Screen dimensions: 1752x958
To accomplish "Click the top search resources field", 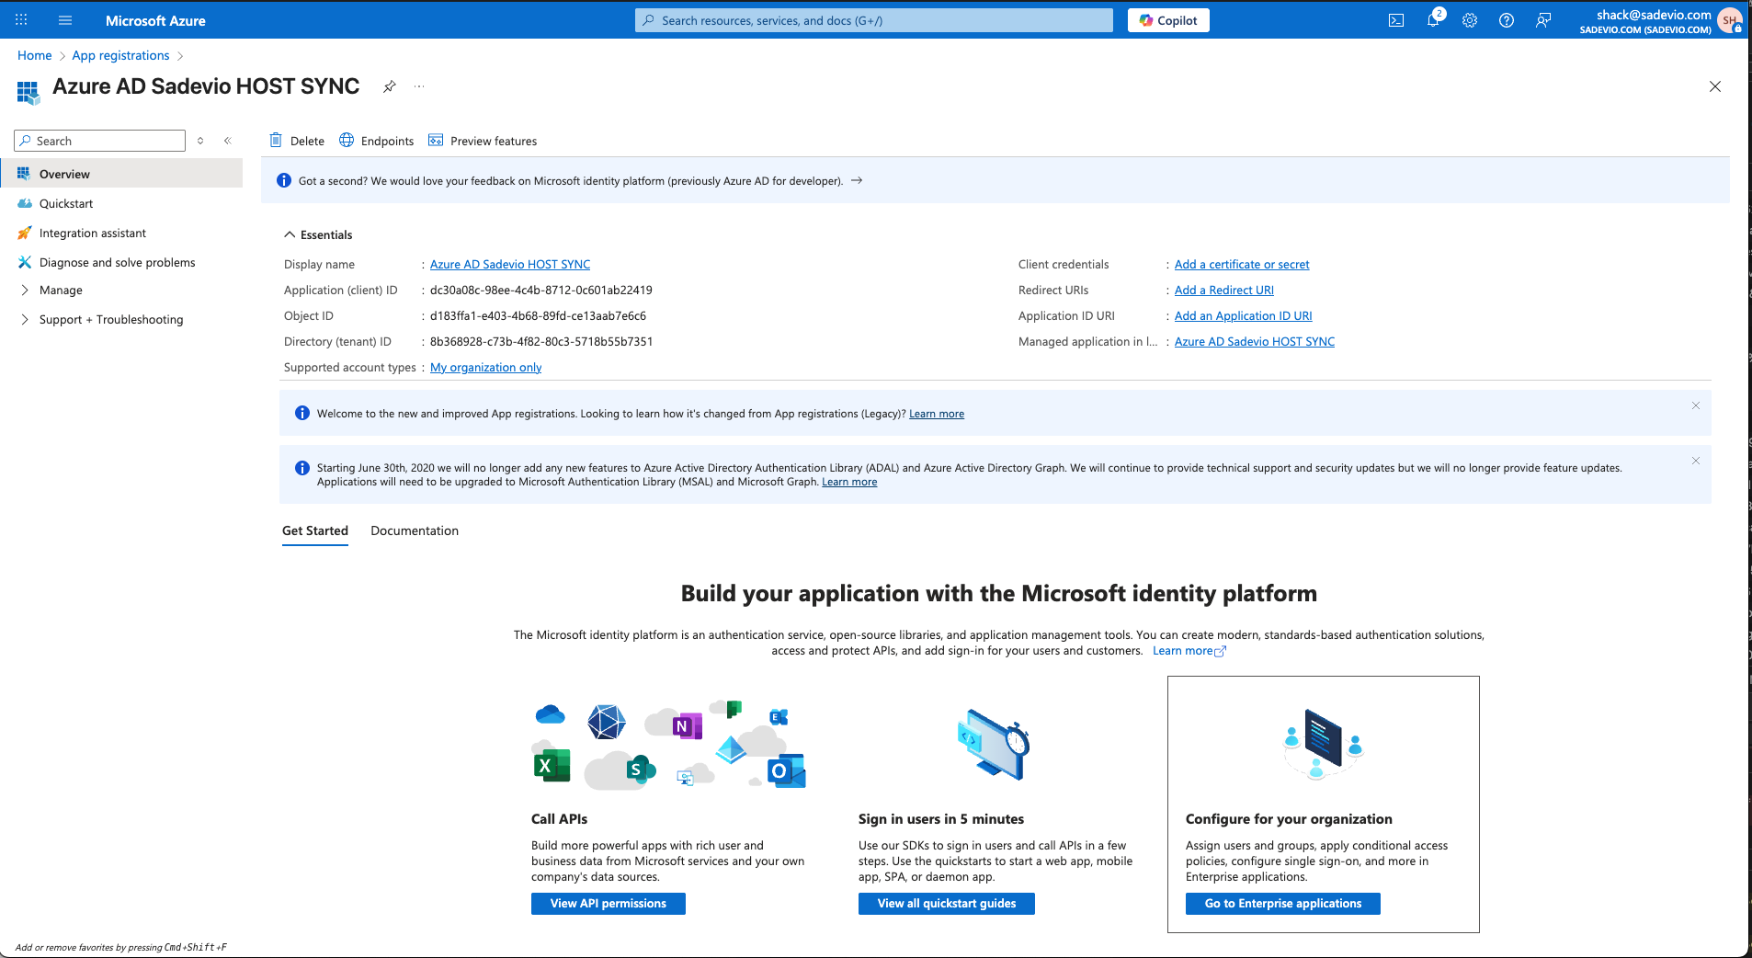I will [x=873, y=20].
